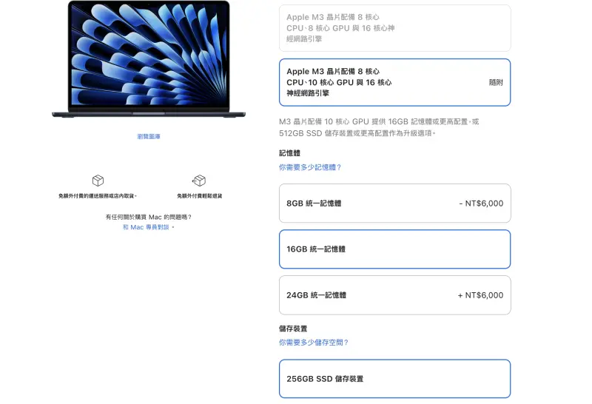
Task: Click the 免額外付費的運送服務或店內取貨 text
Action: coord(98,196)
